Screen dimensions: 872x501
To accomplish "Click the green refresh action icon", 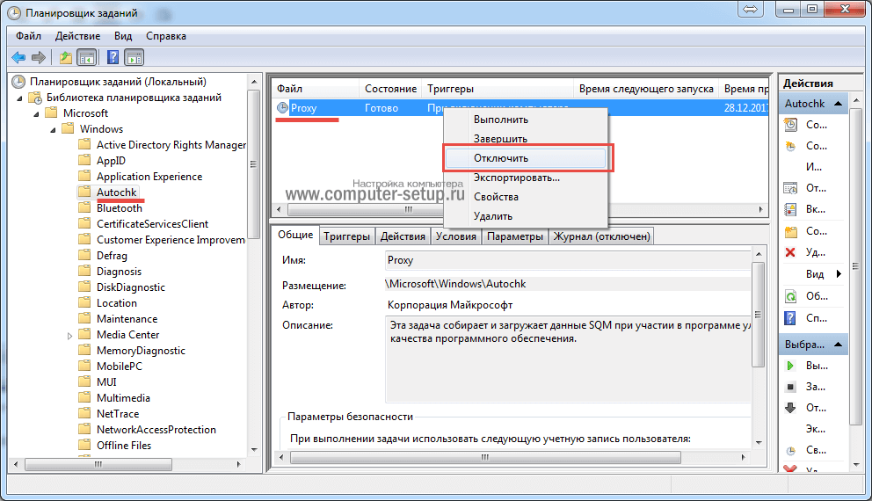I will (x=790, y=296).
